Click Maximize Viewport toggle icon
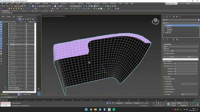Viewport: 200px width, 112px height. tap(198, 105)
